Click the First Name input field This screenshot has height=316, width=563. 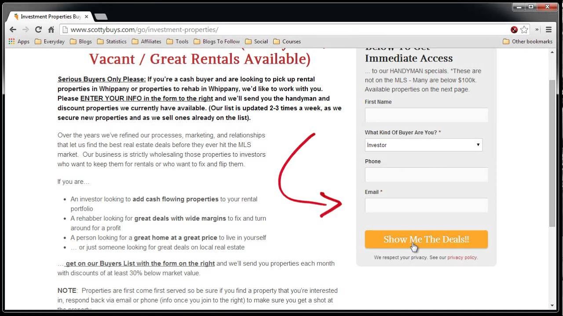[x=426, y=115]
